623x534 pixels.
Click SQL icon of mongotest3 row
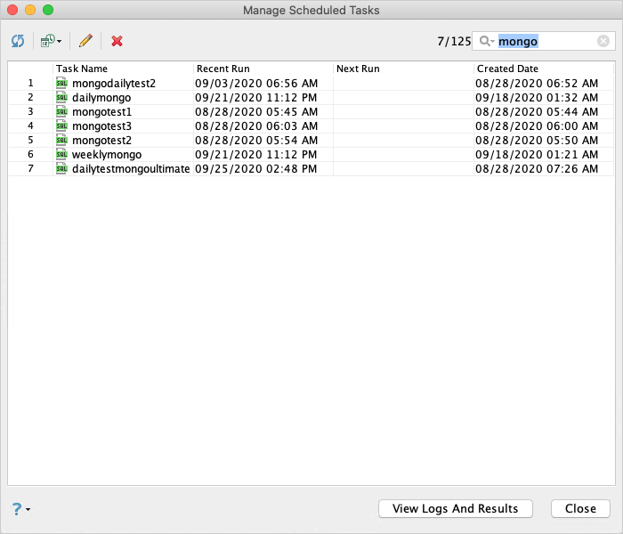pyautogui.click(x=61, y=126)
